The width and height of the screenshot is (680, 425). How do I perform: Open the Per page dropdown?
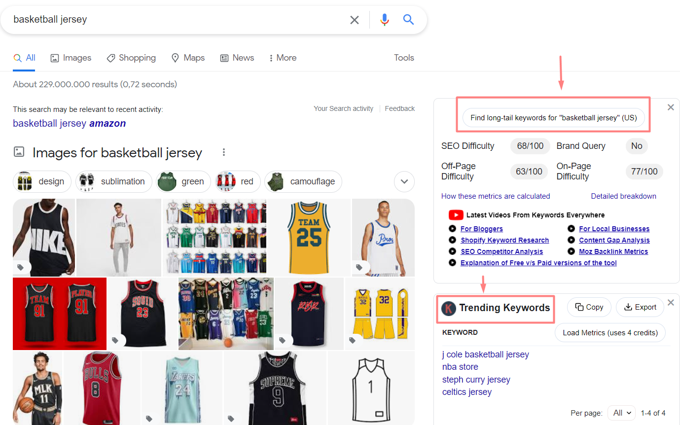tap(622, 413)
